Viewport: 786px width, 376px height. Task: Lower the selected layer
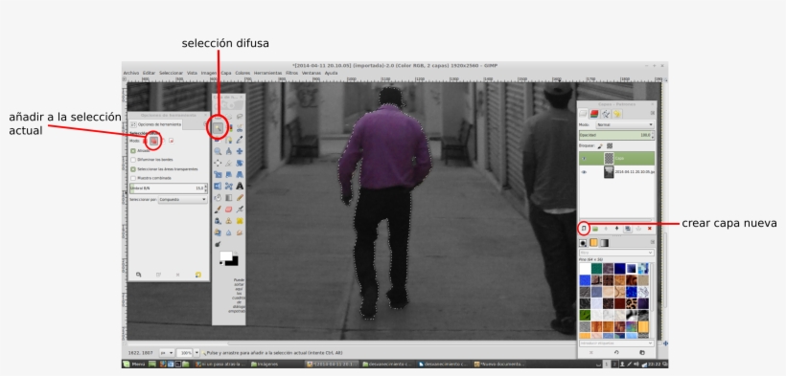(616, 229)
